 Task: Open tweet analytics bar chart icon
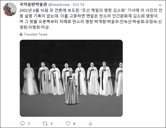[90, 124]
